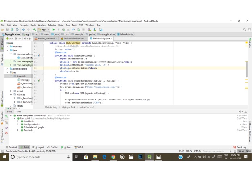Expand the manifests folder

pos(7,47)
